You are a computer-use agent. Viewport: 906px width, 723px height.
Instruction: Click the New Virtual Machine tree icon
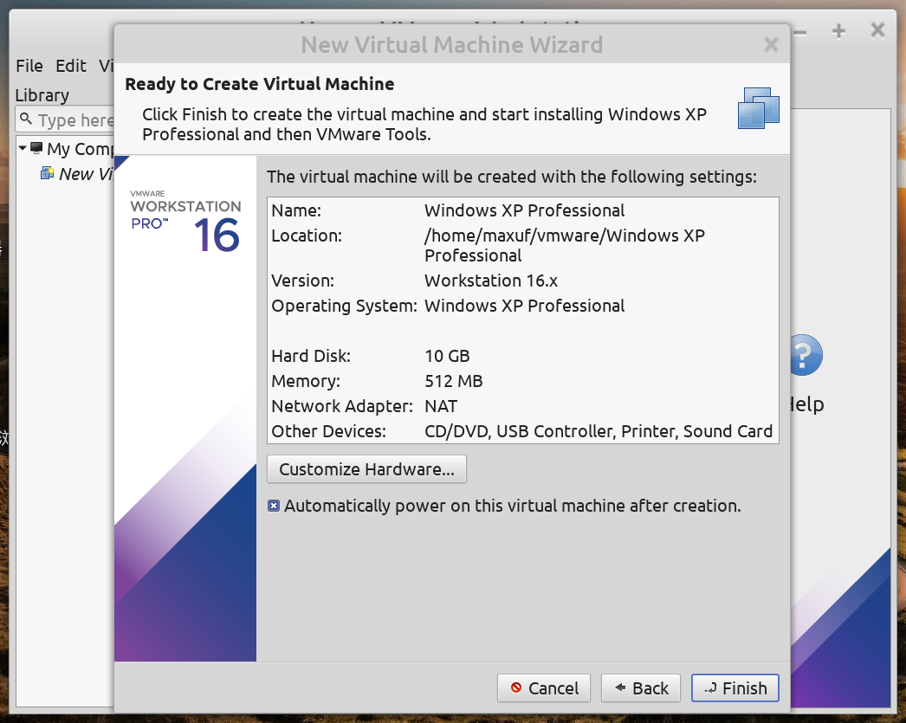(47, 173)
